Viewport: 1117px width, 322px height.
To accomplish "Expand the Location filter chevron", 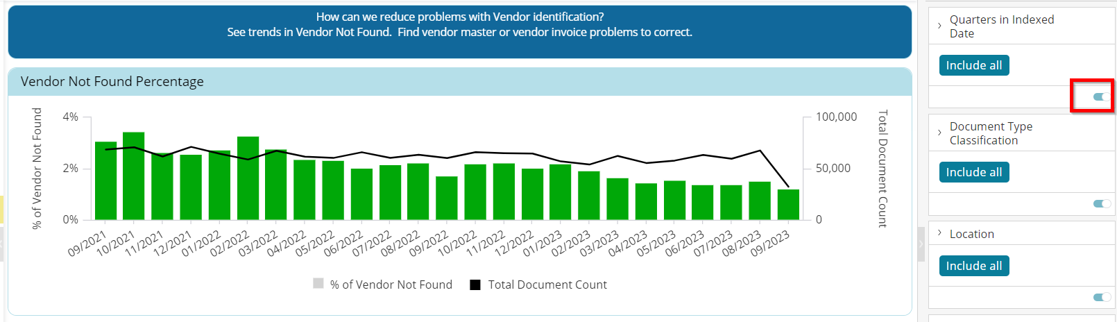I will point(939,233).
